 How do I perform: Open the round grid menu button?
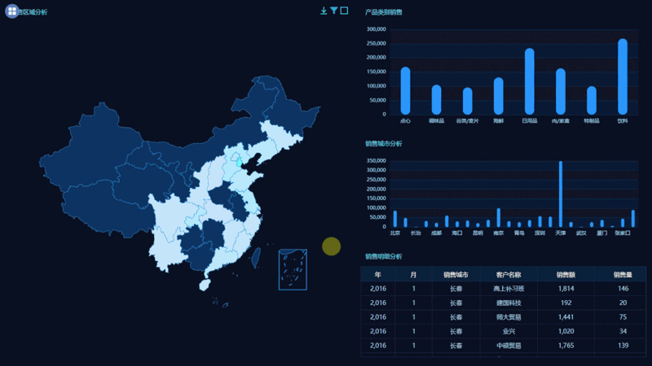point(11,11)
